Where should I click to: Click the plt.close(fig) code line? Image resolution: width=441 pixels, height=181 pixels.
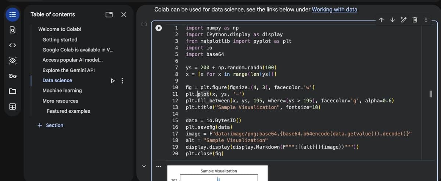tap(204, 153)
